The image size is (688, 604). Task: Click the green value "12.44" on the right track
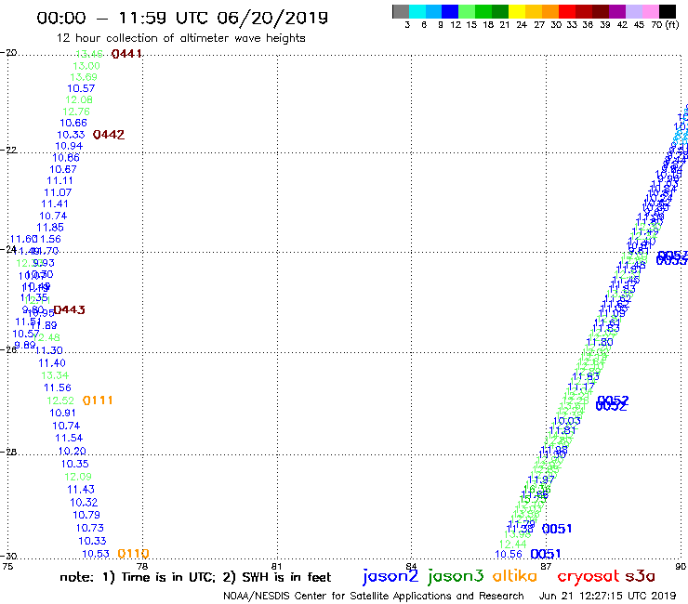tap(512, 545)
